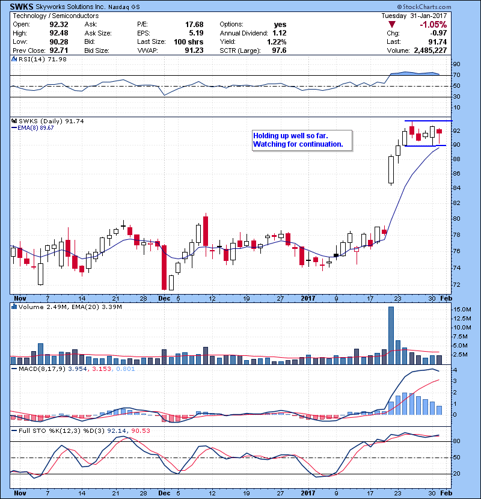Viewport: 481px width, 499px height.
Task: Click the EPS value 5.19
Action: pyautogui.click(x=196, y=33)
